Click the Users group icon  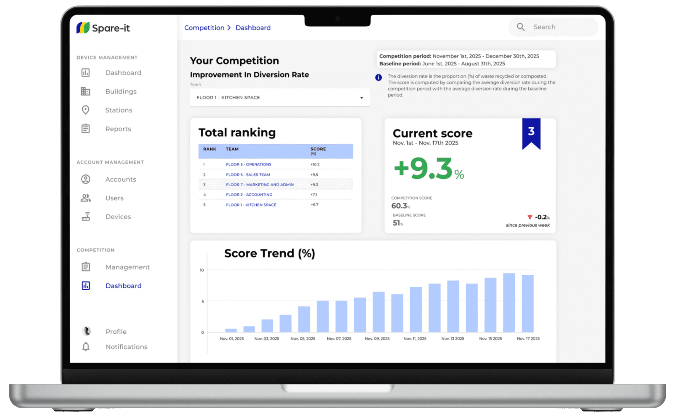pyautogui.click(x=85, y=198)
